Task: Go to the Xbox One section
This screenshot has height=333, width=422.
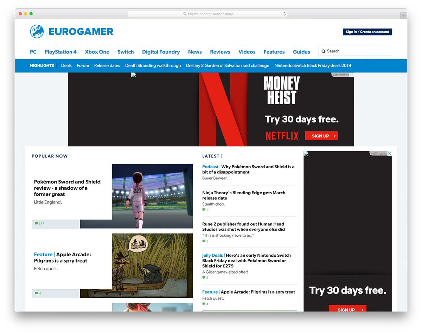Action: pyautogui.click(x=97, y=52)
